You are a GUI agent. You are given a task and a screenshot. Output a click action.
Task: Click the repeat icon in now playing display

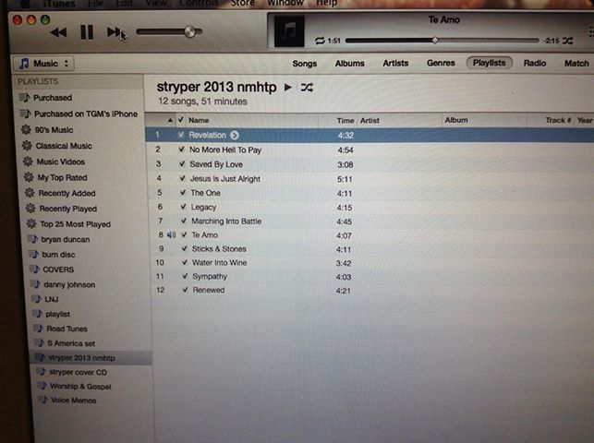[320, 41]
